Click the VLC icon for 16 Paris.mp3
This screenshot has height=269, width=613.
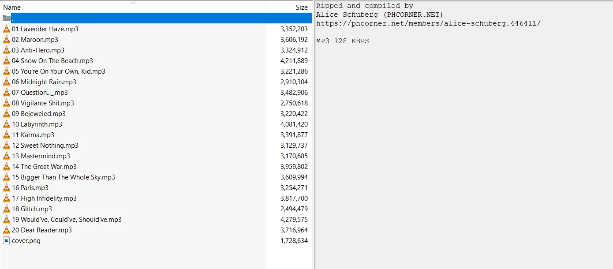point(7,188)
